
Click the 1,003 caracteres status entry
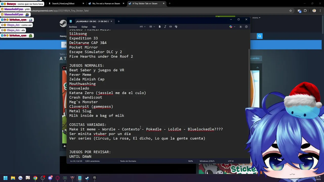(x=92, y=161)
